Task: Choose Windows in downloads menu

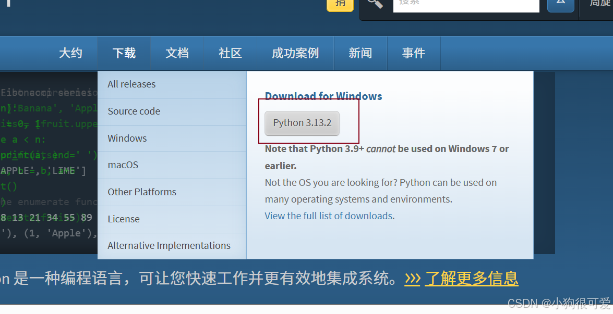Action: (172, 139)
